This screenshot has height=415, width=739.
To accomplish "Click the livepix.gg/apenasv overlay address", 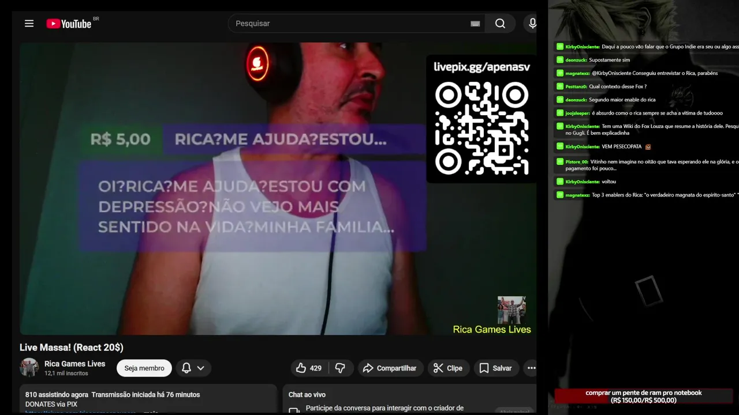I will coord(482,67).
